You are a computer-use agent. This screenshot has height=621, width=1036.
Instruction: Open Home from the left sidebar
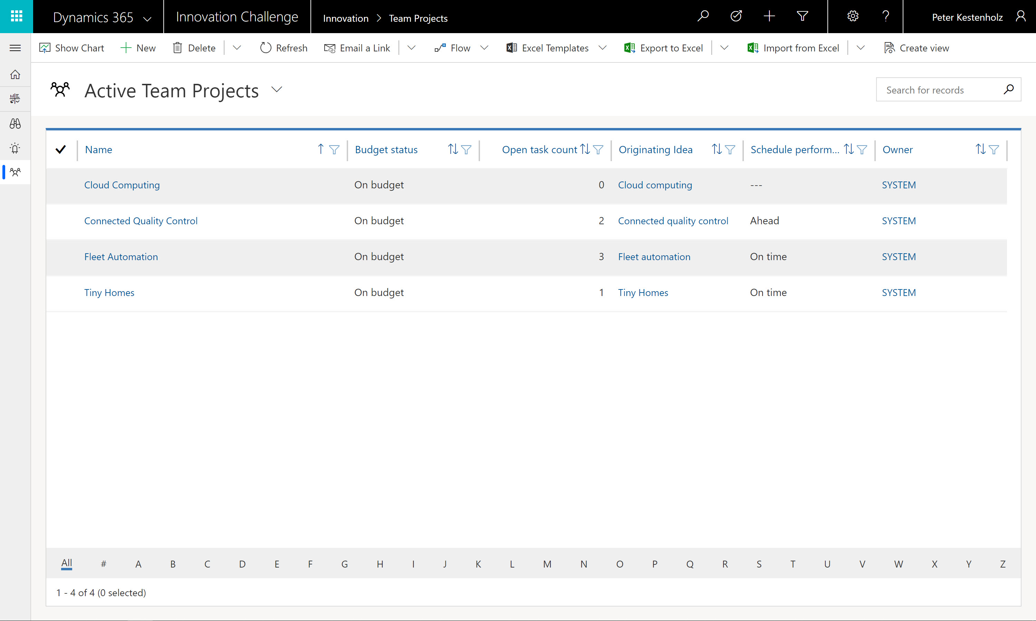[15, 74]
